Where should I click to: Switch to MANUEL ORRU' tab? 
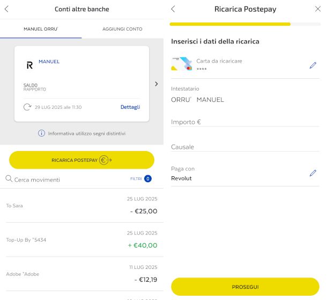[41, 29]
